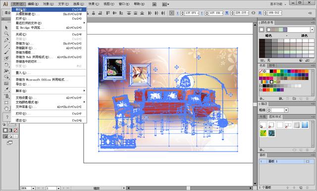Select the Pen tool

[x=6, y=40]
